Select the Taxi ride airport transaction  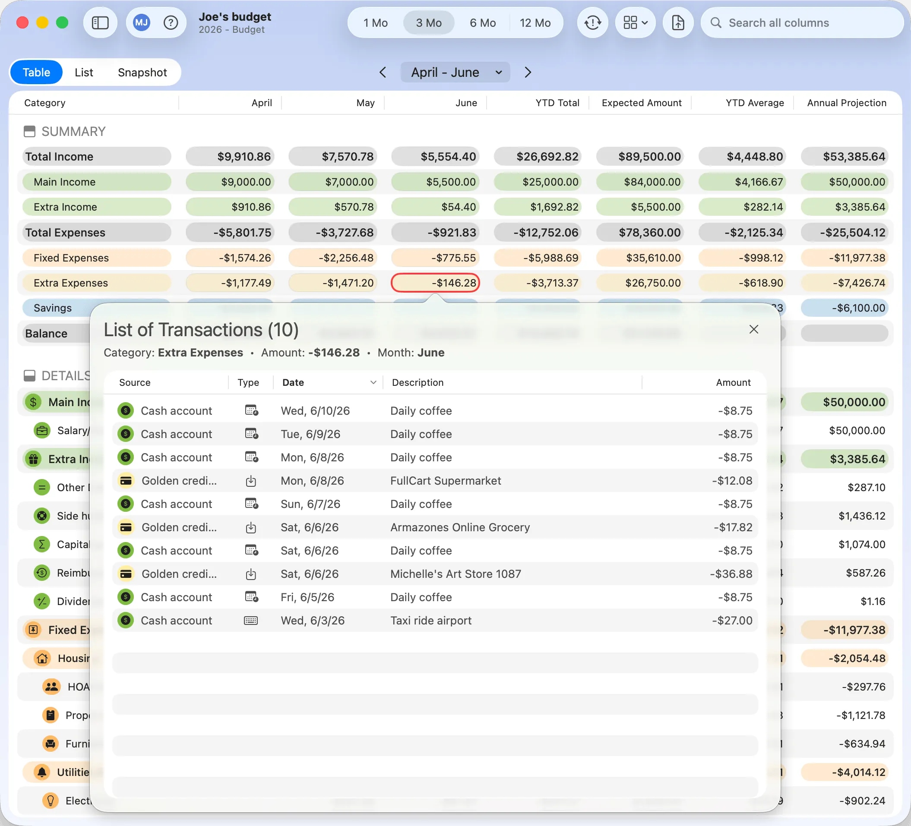(x=435, y=621)
